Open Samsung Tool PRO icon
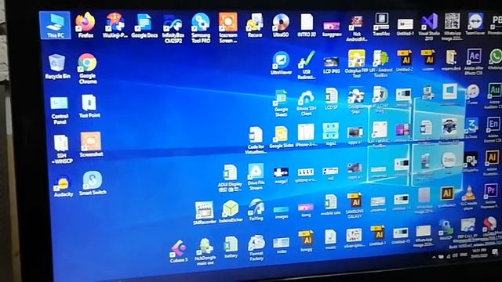This screenshot has height=282, width=502. (201, 29)
